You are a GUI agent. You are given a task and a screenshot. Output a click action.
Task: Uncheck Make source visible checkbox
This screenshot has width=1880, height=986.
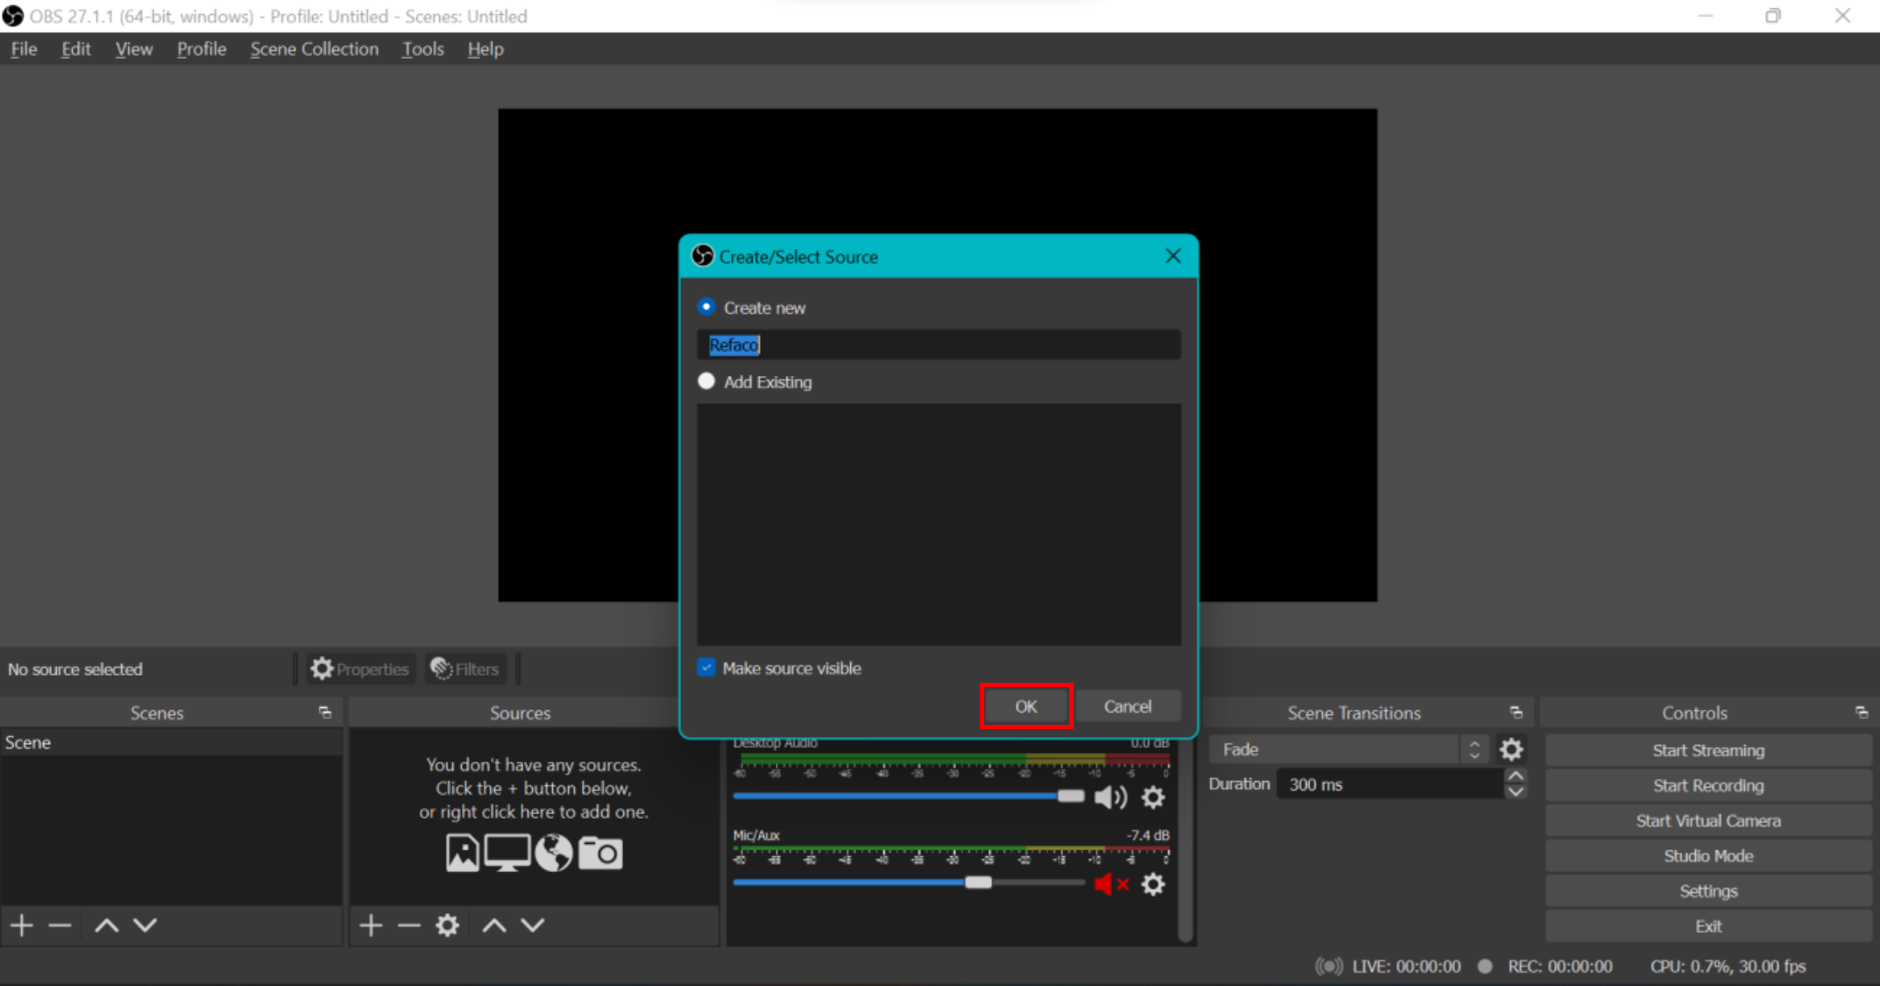[x=706, y=668]
